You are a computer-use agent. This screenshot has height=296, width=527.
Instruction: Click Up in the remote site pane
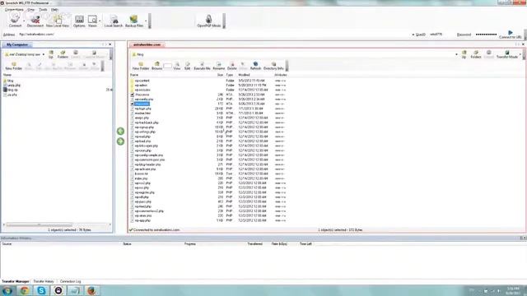pos(464,54)
